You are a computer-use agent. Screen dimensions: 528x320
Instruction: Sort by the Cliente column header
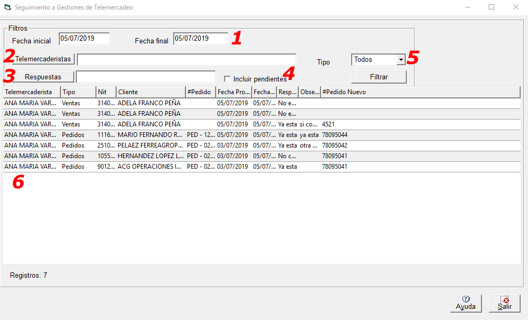tap(150, 92)
